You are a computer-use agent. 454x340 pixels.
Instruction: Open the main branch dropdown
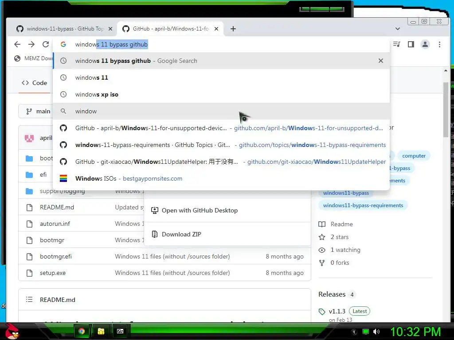point(35,111)
